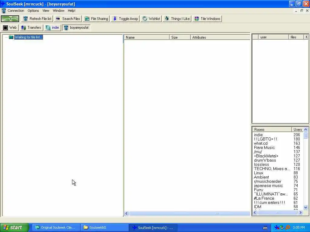The image size is (310, 232).
Task: Restore the inner boyareyoufat child window
Action: [302, 11]
